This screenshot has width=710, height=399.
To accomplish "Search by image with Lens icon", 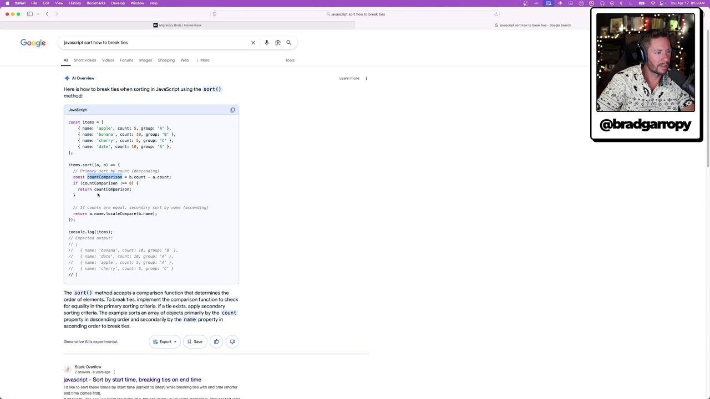I will tap(278, 43).
